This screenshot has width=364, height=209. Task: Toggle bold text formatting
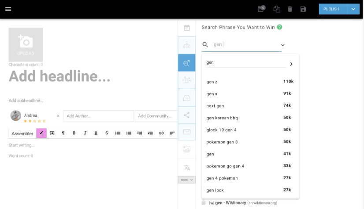pos(74,133)
